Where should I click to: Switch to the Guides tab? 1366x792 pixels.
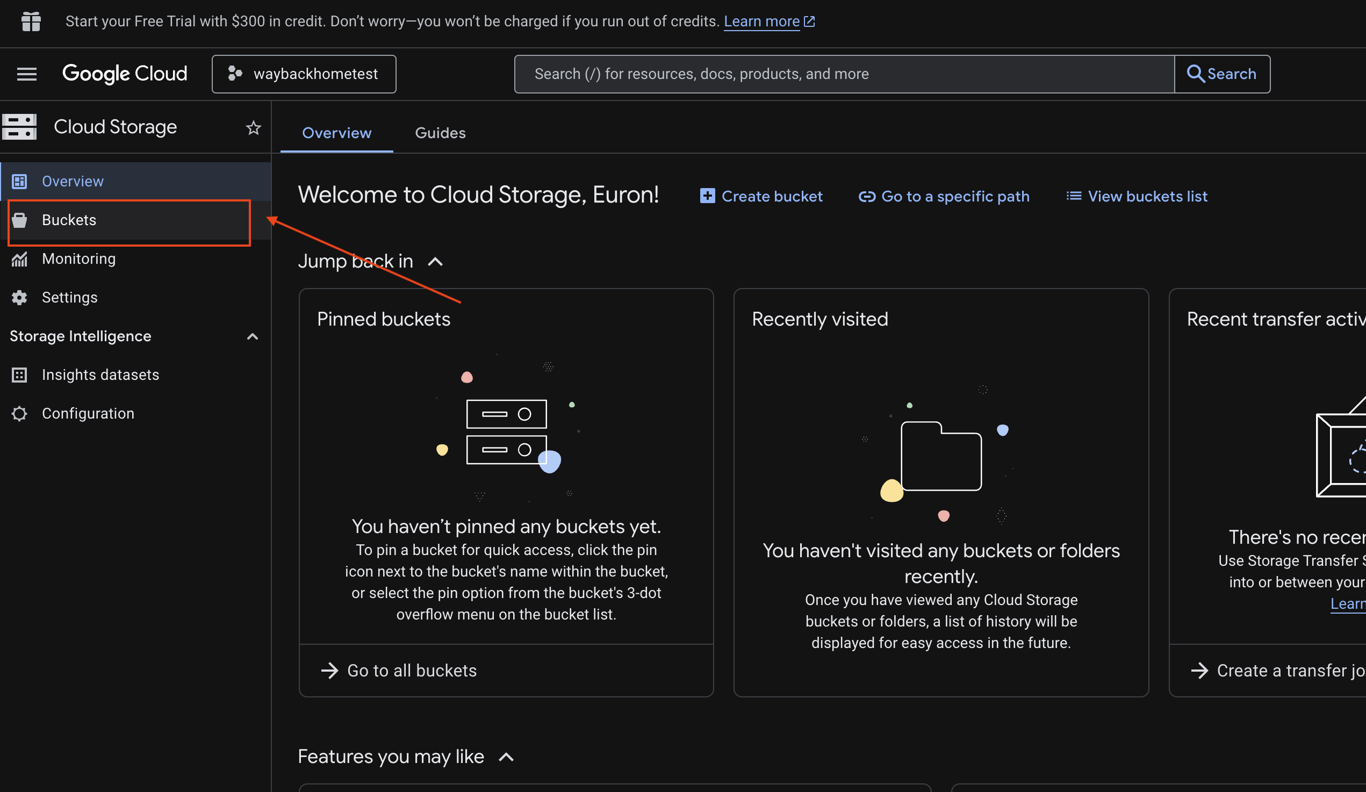tap(440, 133)
